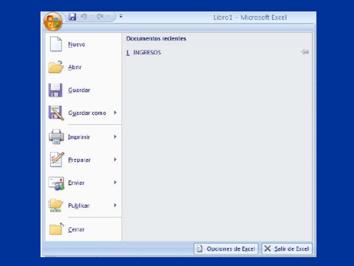Click the network folder icon for Publicar
Viewport: 354px width, 266px height.
point(56,205)
